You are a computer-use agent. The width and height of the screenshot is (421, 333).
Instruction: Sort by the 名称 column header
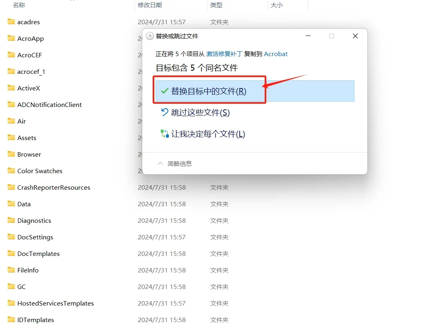point(18,6)
